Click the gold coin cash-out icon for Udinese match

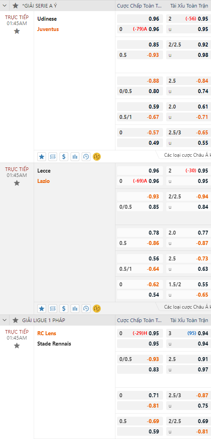(97, 157)
